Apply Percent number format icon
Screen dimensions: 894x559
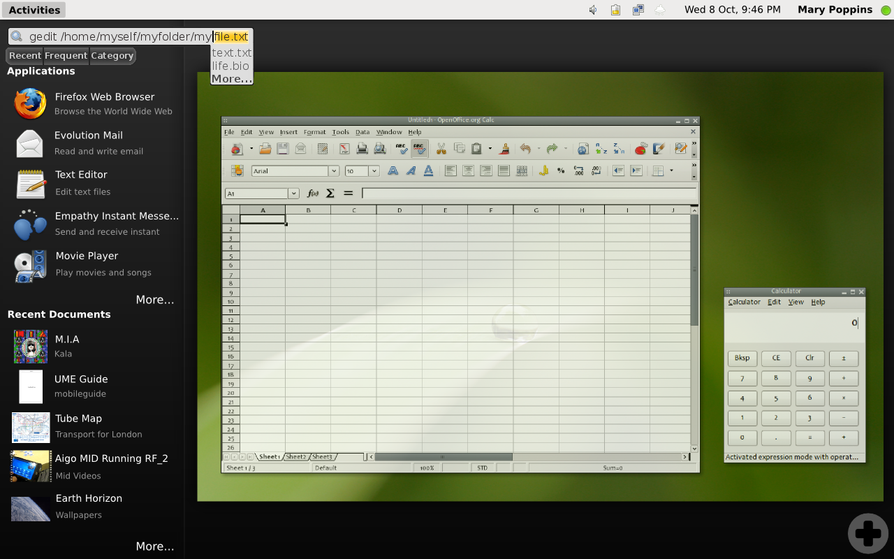(561, 170)
